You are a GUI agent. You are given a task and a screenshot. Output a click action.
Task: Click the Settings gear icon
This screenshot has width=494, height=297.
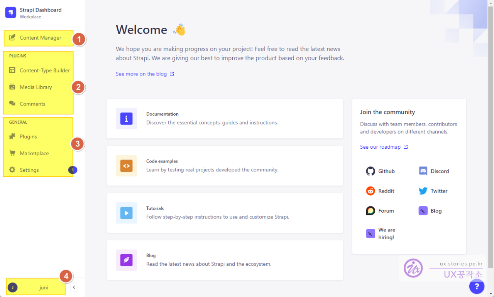(12, 170)
